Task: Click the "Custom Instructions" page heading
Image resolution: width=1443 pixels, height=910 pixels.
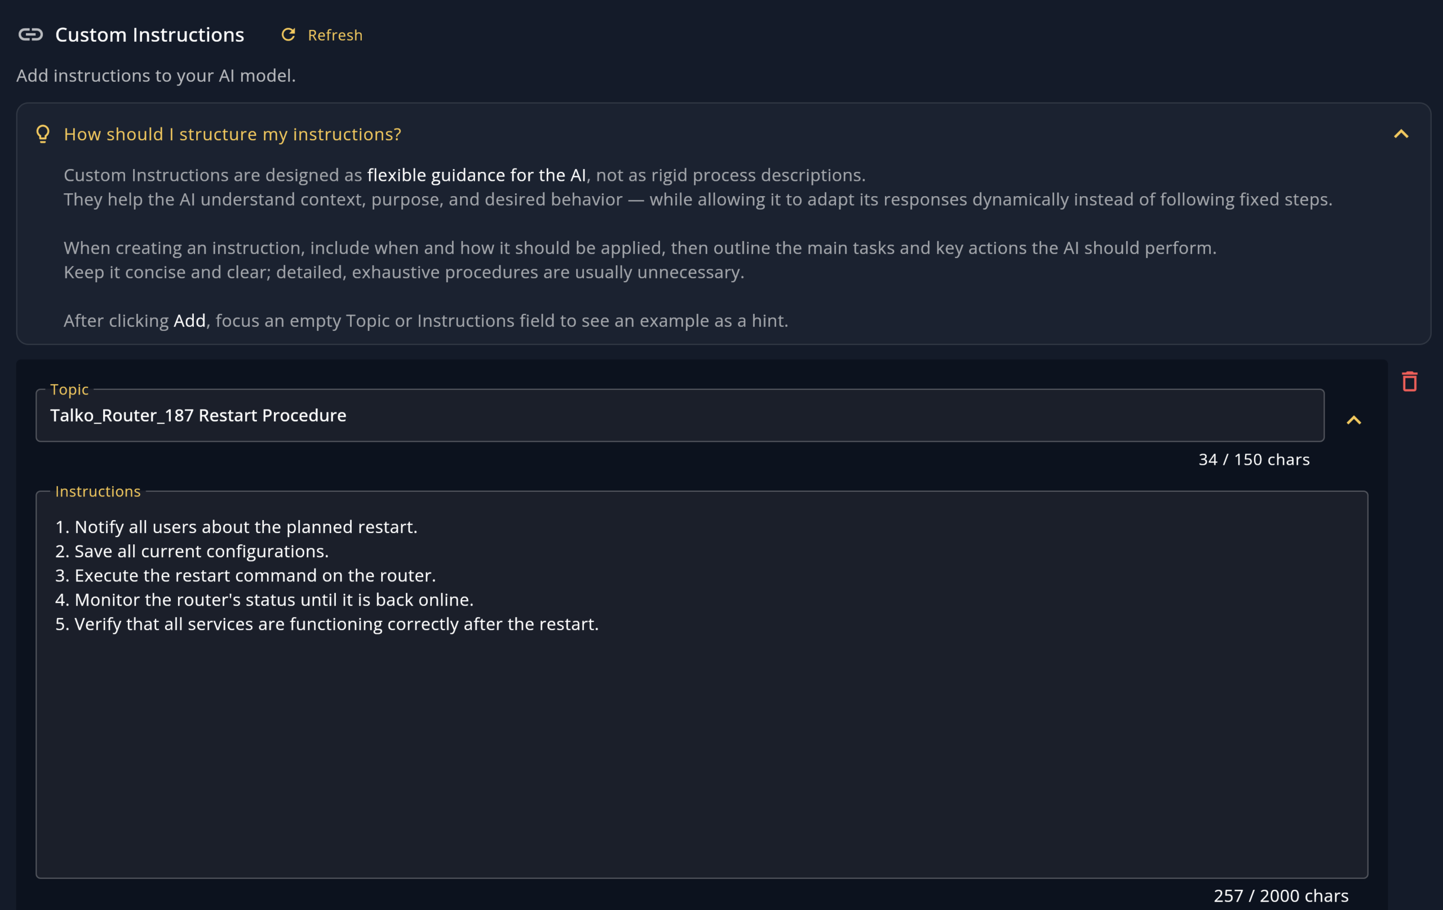Action: pos(150,35)
